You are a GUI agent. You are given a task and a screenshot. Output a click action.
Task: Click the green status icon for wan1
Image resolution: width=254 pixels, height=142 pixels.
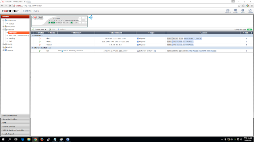click(x=40, y=41)
